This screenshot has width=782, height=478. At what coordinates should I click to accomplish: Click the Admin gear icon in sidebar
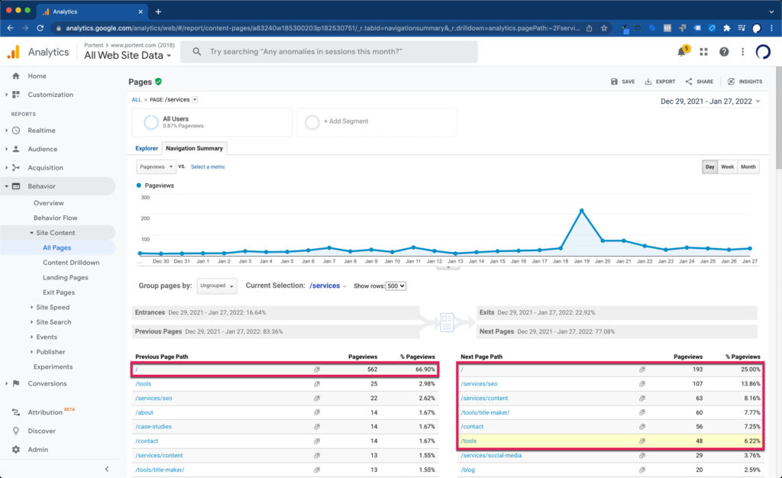point(16,450)
